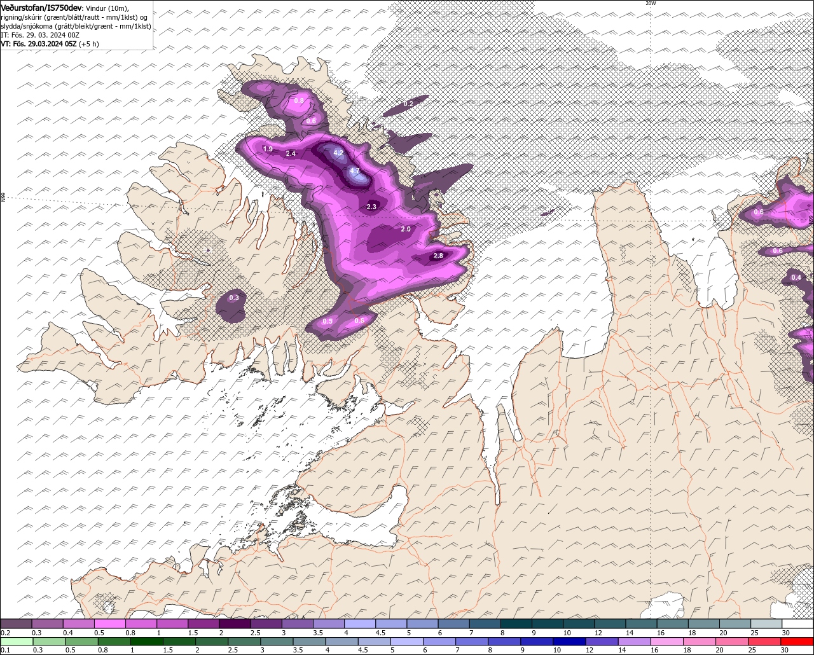Select the 0.4 label near east edge
Viewport: 814px width, 655px height.
796,278
